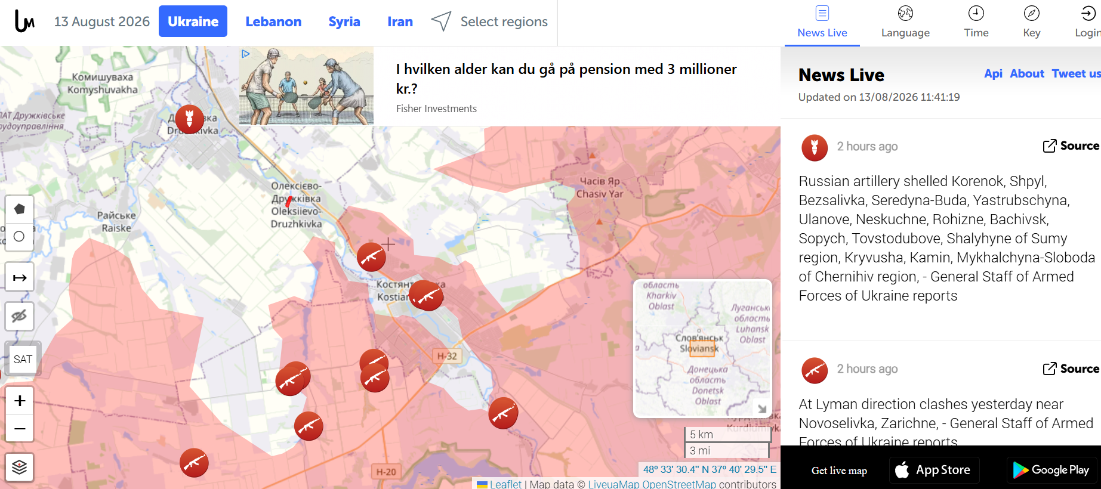Screen dimensions: 1101x489
Task: Open the Google Play download button
Action: pos(1053,470)
